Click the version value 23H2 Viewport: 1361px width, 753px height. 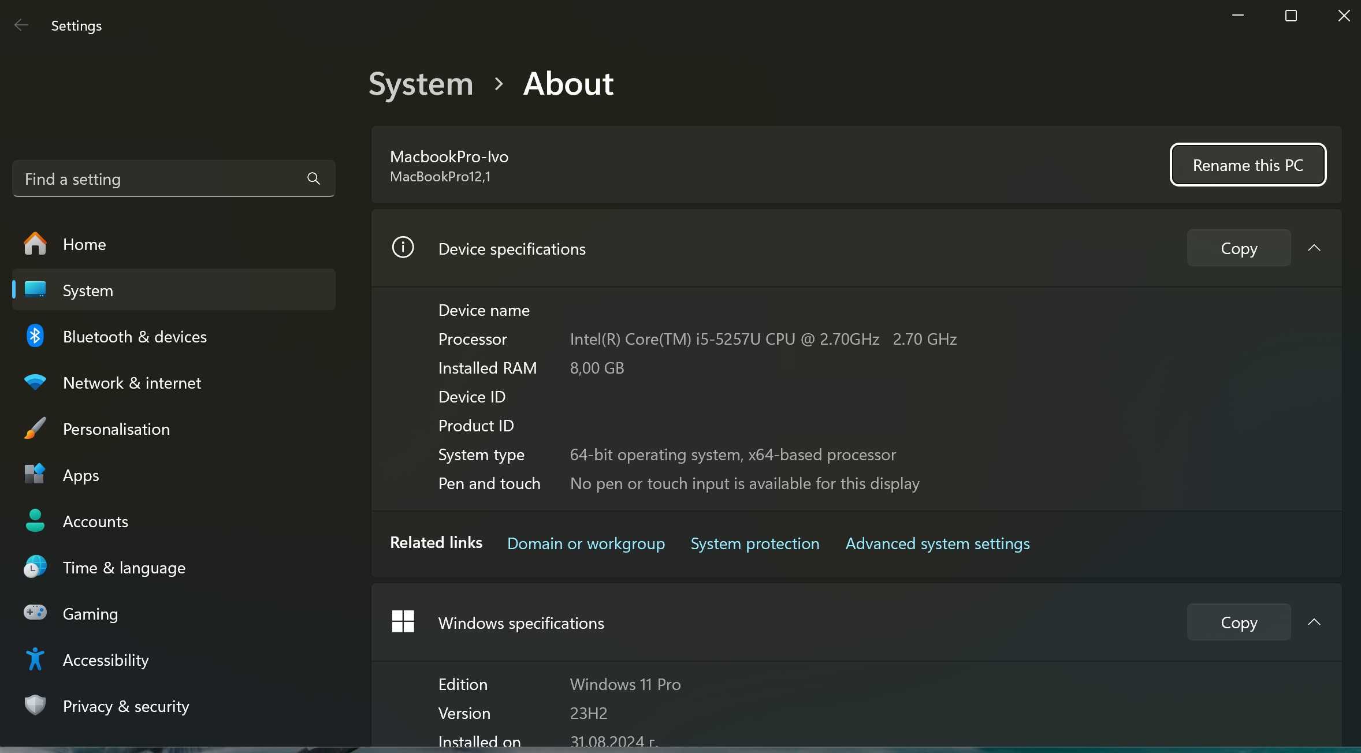pyautogui.click(x=589, y=713)
